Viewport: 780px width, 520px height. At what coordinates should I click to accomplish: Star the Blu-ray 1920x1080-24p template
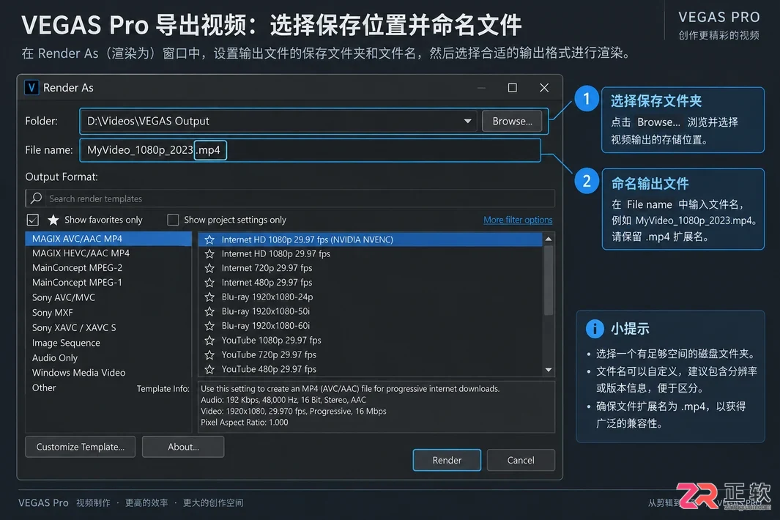coord(209,297)
